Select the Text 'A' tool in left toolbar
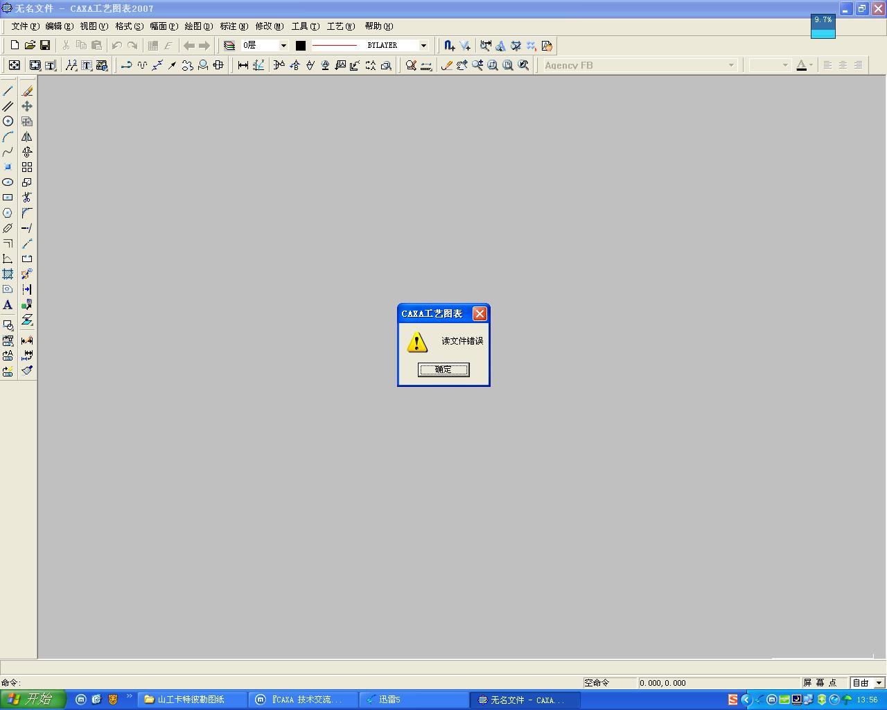The width and height of the screenshot is (887, 710). (x=8, y=304)
